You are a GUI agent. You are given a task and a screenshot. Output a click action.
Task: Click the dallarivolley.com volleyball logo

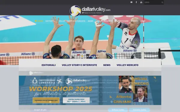pyautogui.click(x=90, y=11)
